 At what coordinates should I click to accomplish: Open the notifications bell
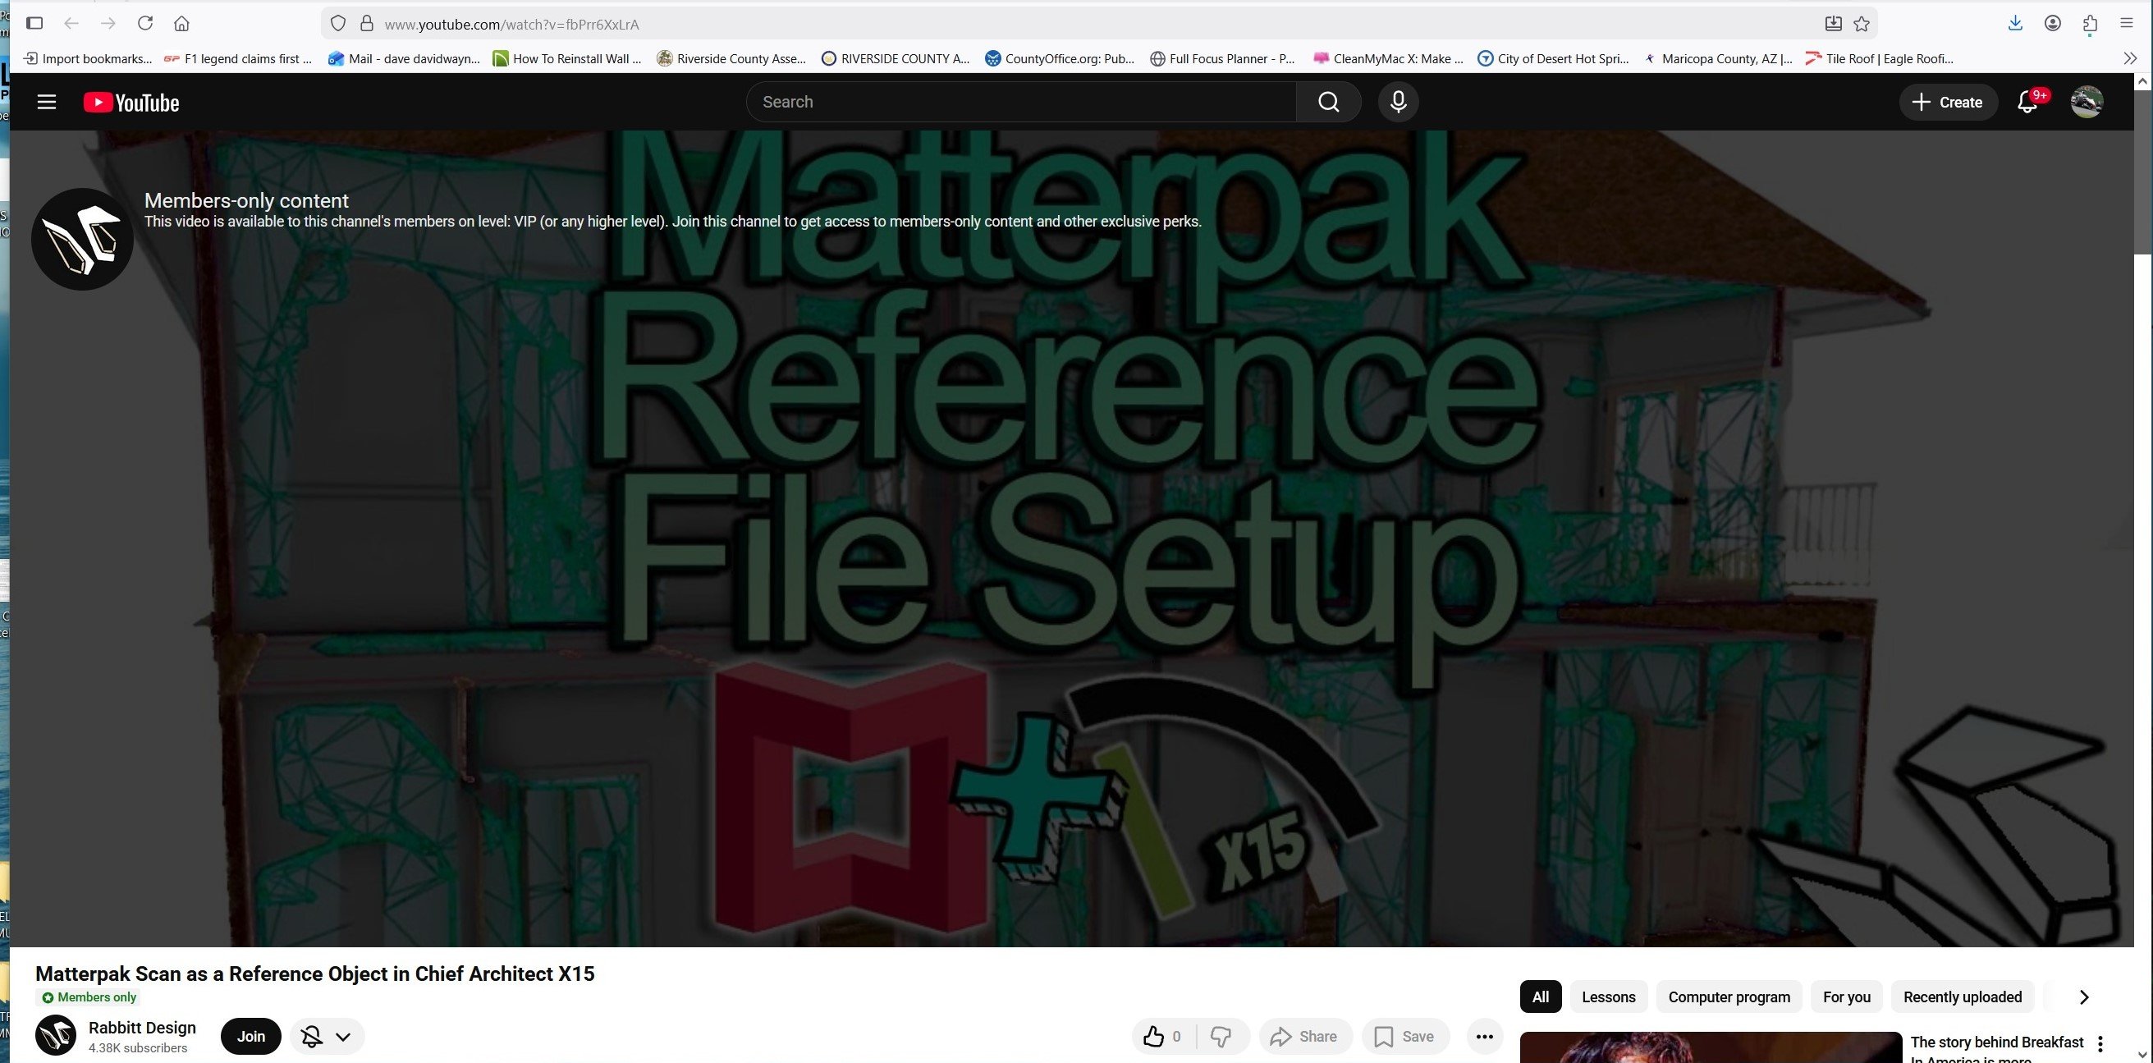[x=2027, y=102]
